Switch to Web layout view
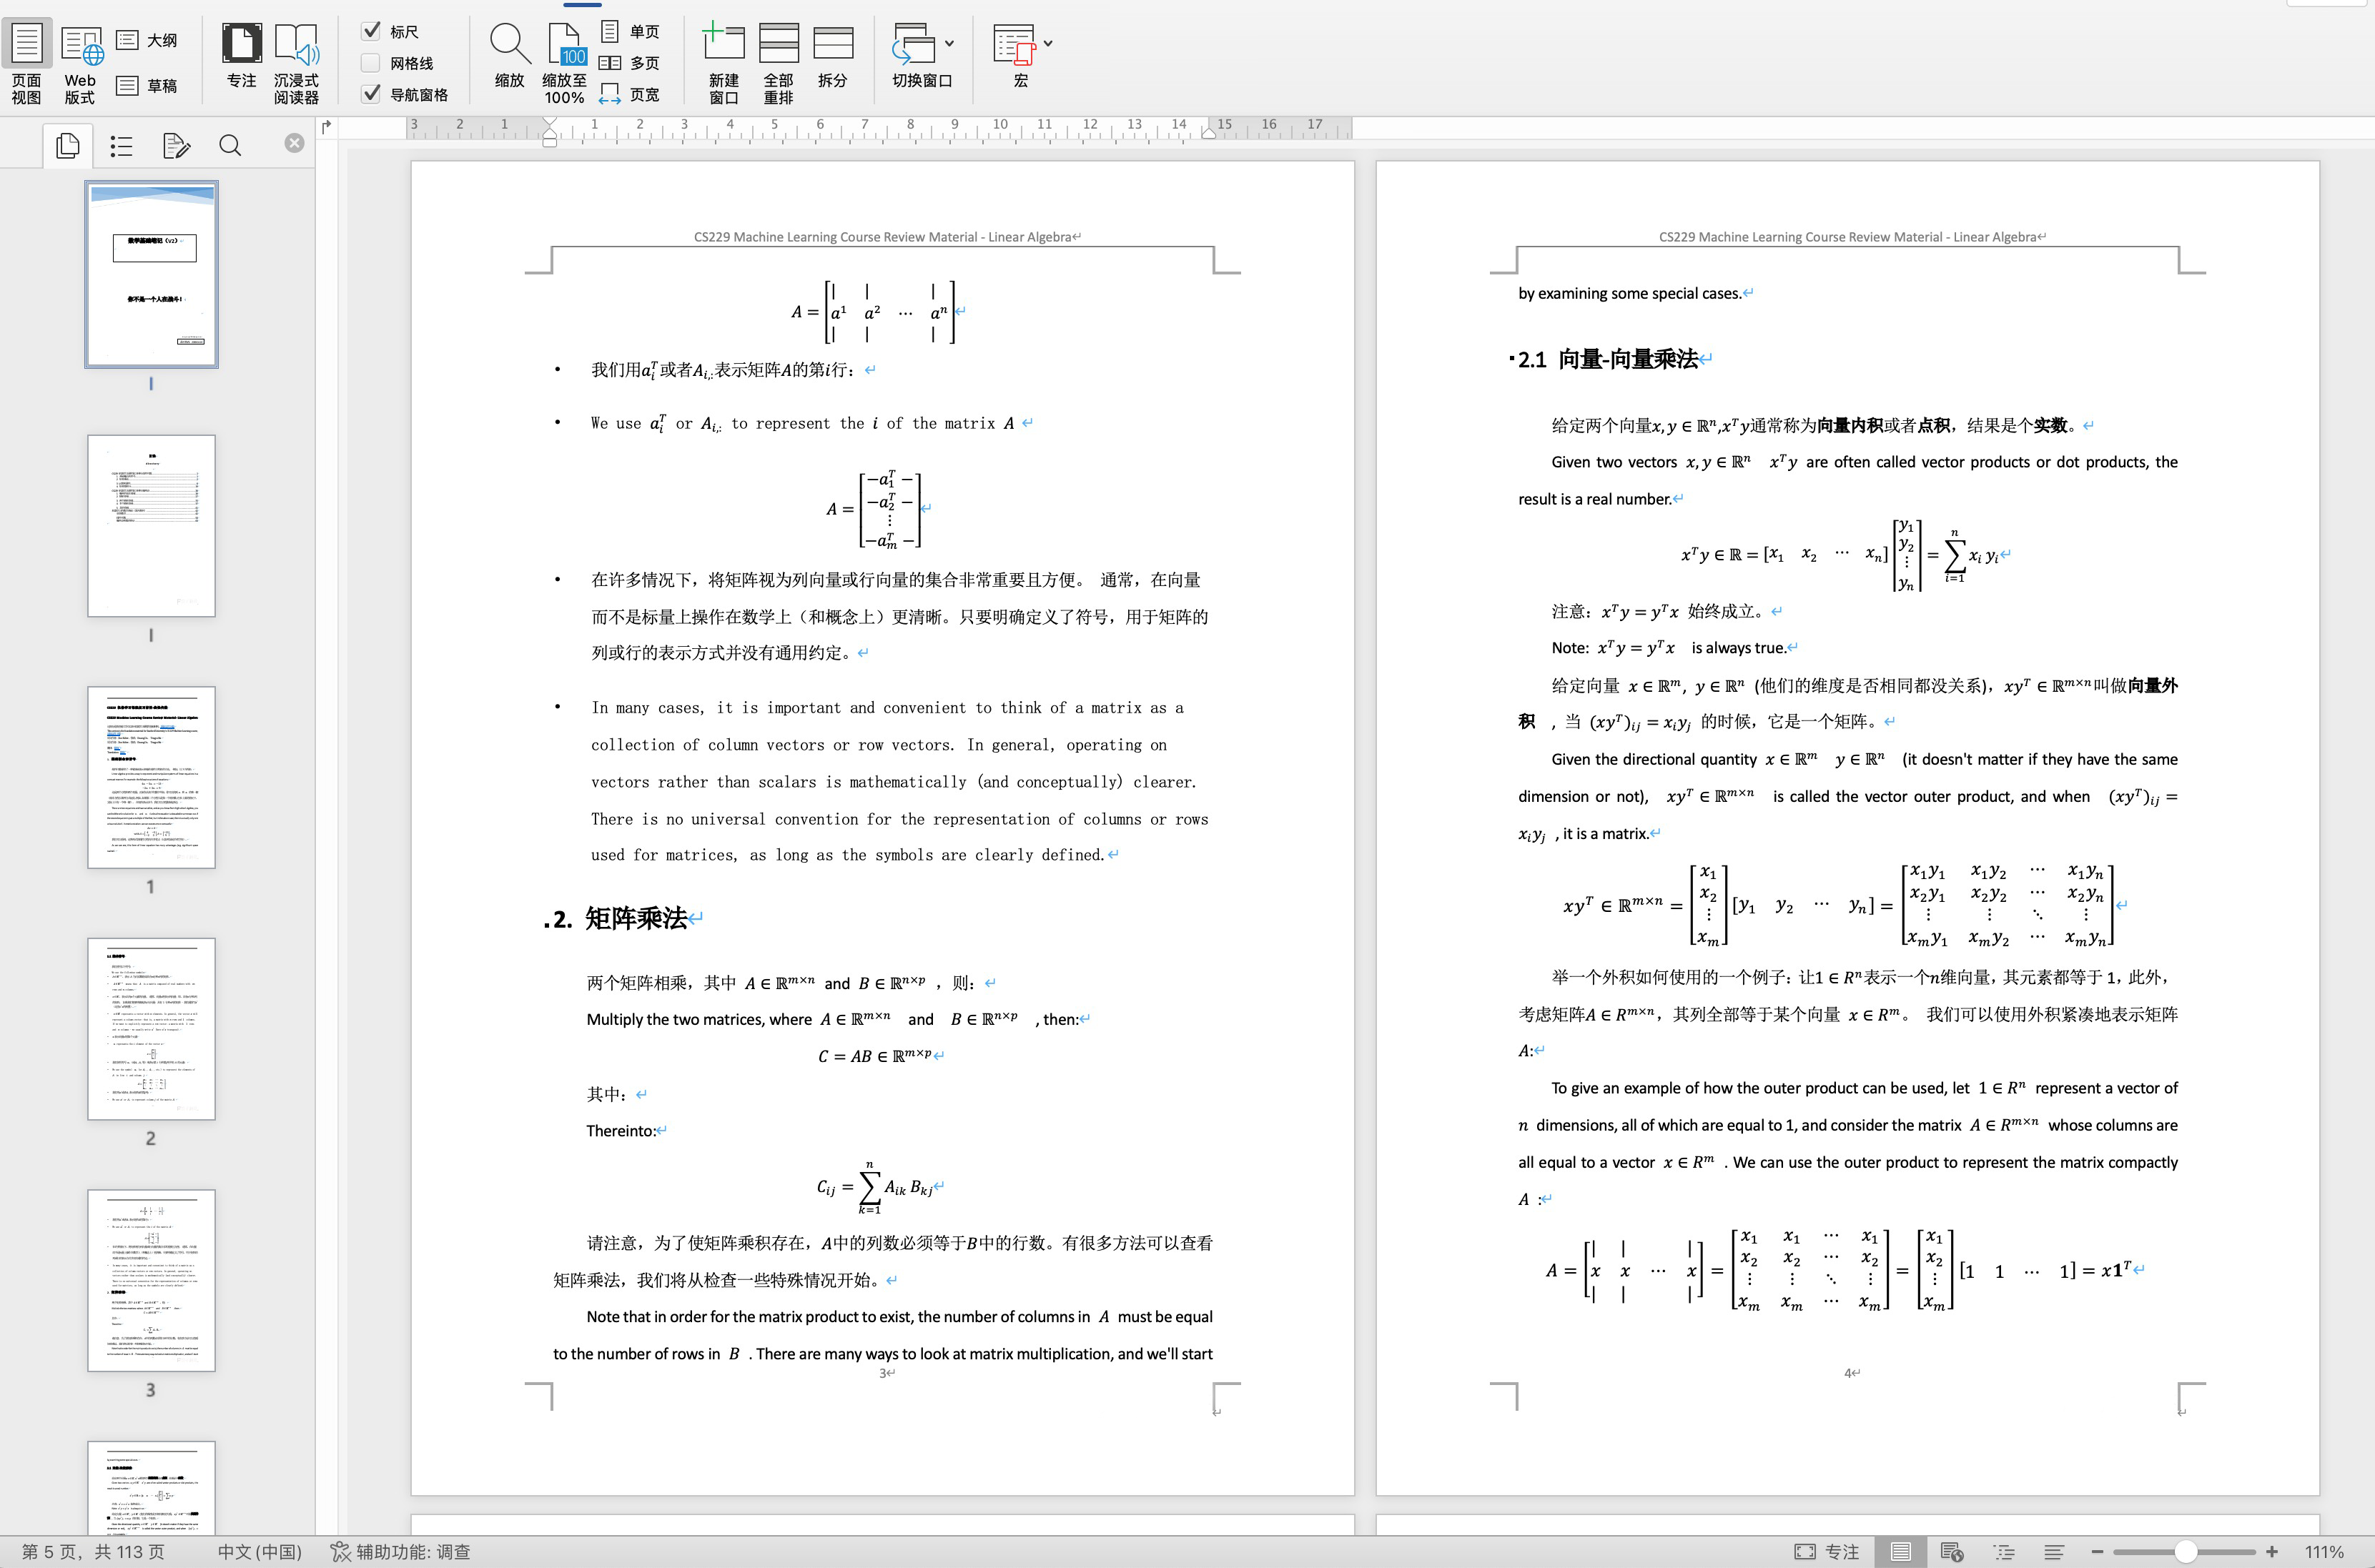Screen dimensions: 2375x1568 coord(80,62)
